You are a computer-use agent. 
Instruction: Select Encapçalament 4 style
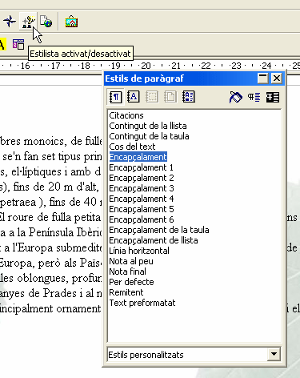pos(142,199)
